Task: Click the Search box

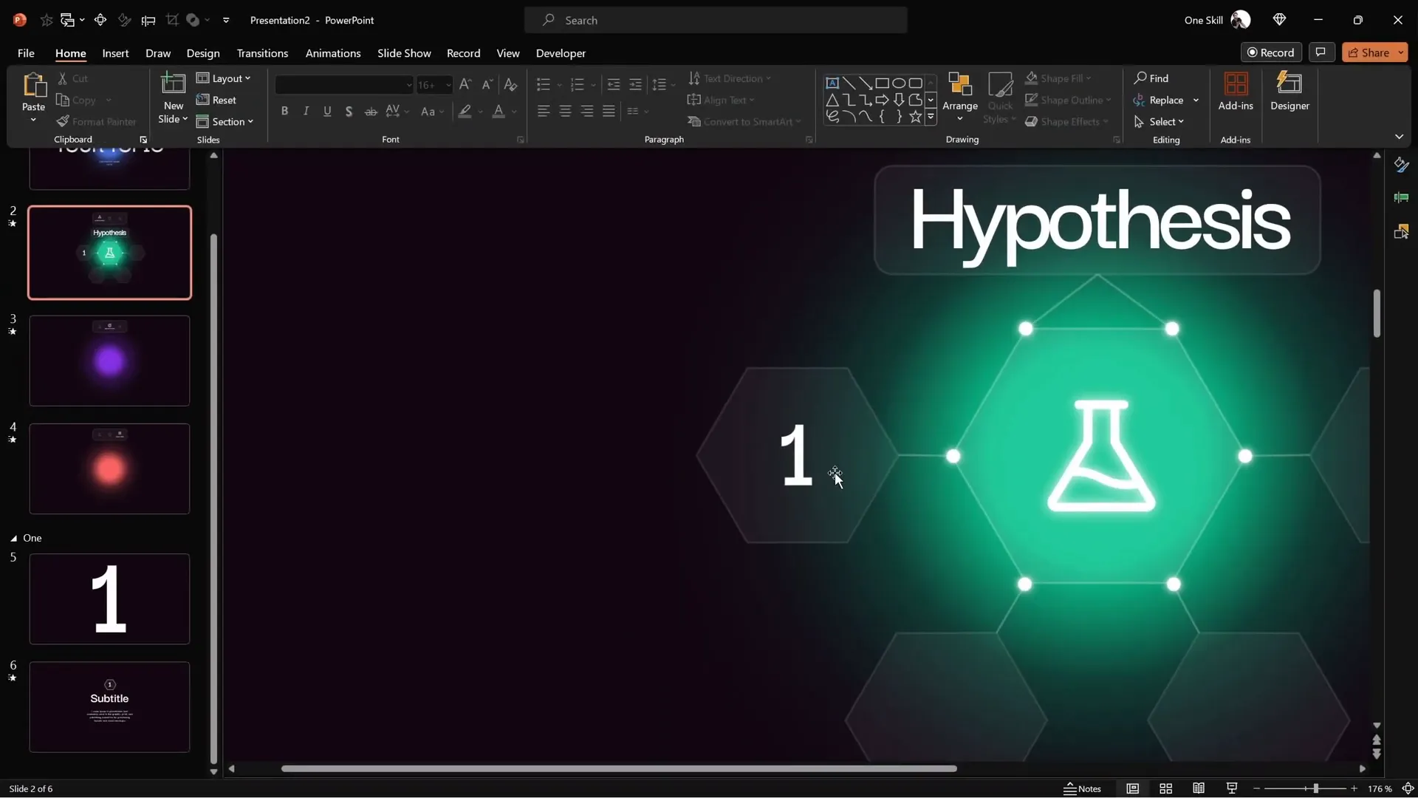Action: pos(716,20)
